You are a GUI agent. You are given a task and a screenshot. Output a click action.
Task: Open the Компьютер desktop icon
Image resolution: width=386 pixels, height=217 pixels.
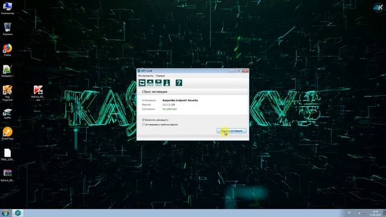pos(7,8)
